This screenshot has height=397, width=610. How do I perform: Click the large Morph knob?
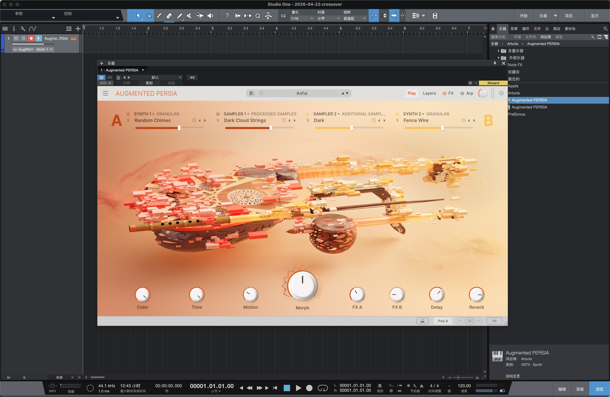[x=302, y=285]
